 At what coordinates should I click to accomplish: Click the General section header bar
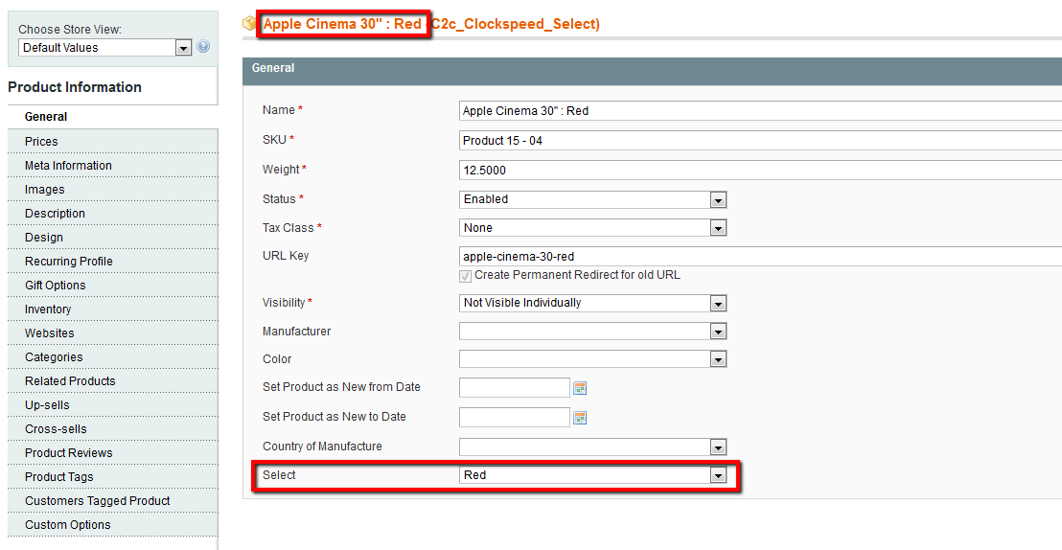point(652,71)
